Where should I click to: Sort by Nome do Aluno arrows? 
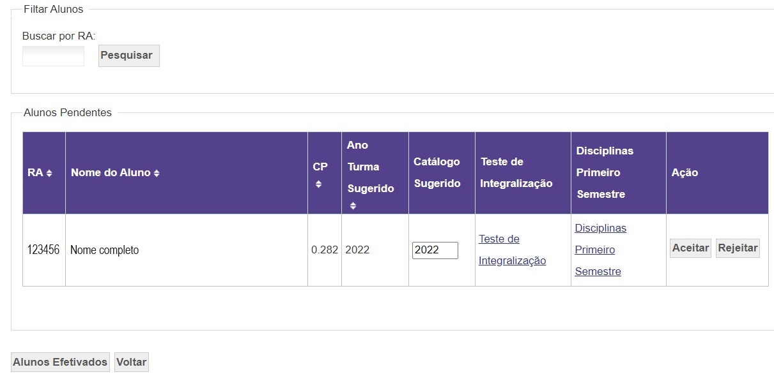point(157,173)
